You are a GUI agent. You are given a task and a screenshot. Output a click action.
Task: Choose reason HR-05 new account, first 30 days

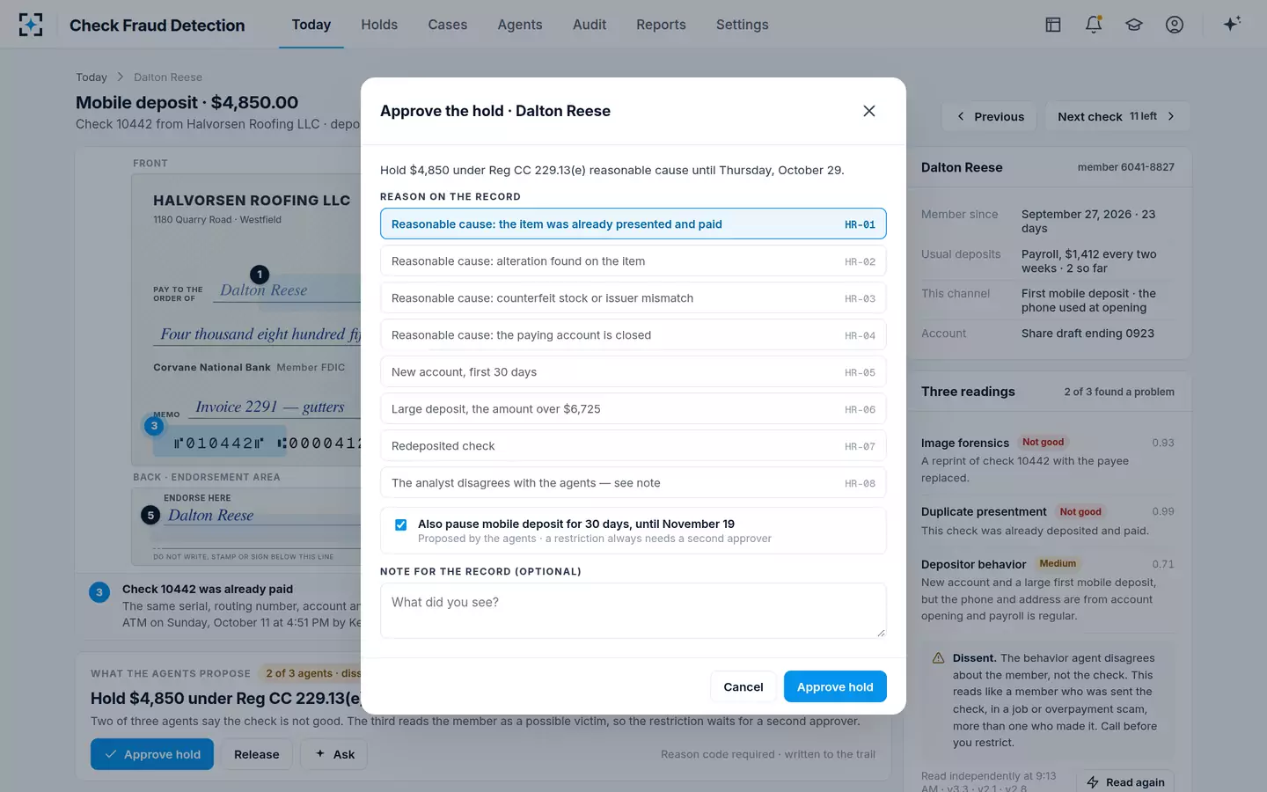point(633,372)
